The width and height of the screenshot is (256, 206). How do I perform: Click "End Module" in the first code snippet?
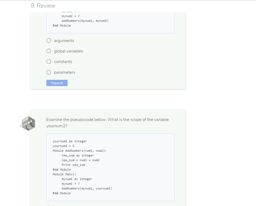pos(61,25)
